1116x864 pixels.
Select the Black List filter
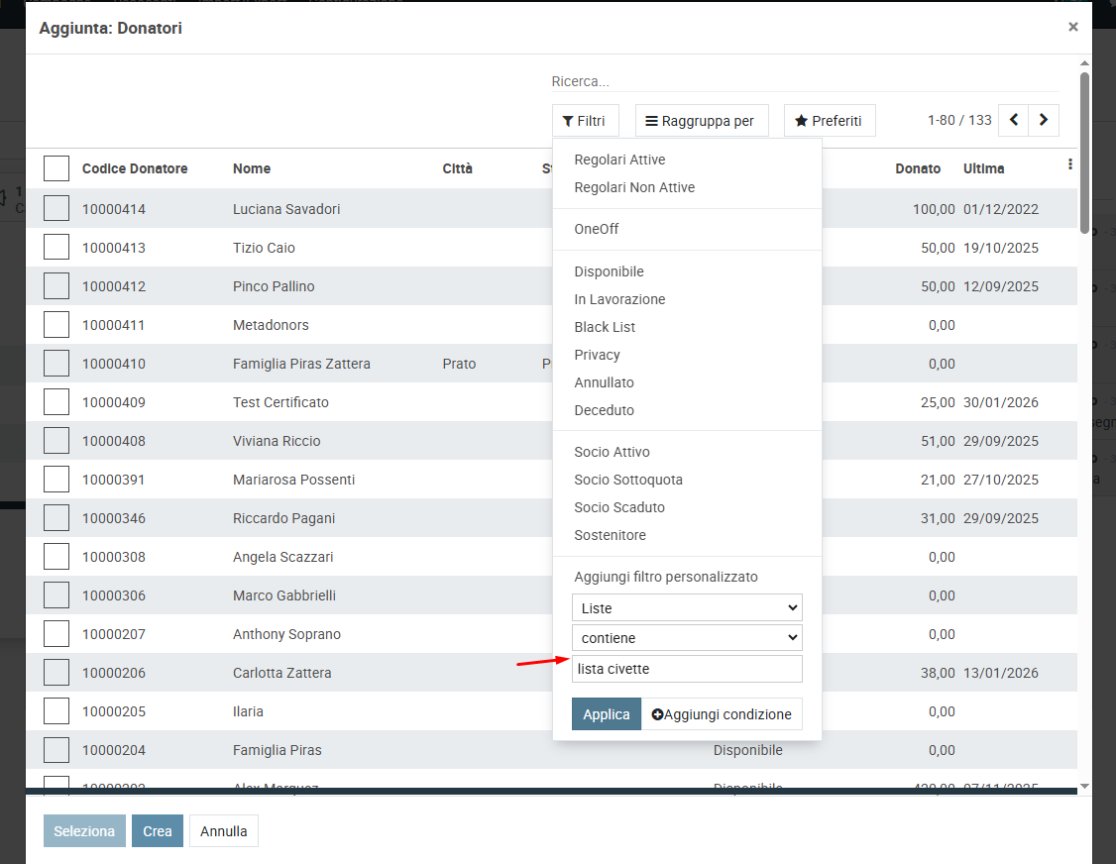point(605,327)
